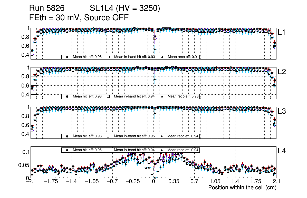The height and width of the screenshot is (198, 307).
Task: Click the triangle marker in L4 legend
Action: coord(162,150)
